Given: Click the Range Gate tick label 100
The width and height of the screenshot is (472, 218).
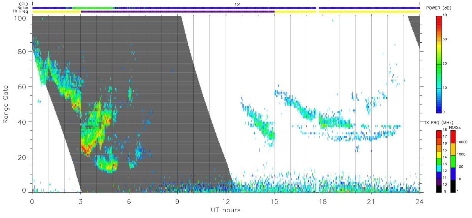Looking at the screenshot, I should pos(20,18).
